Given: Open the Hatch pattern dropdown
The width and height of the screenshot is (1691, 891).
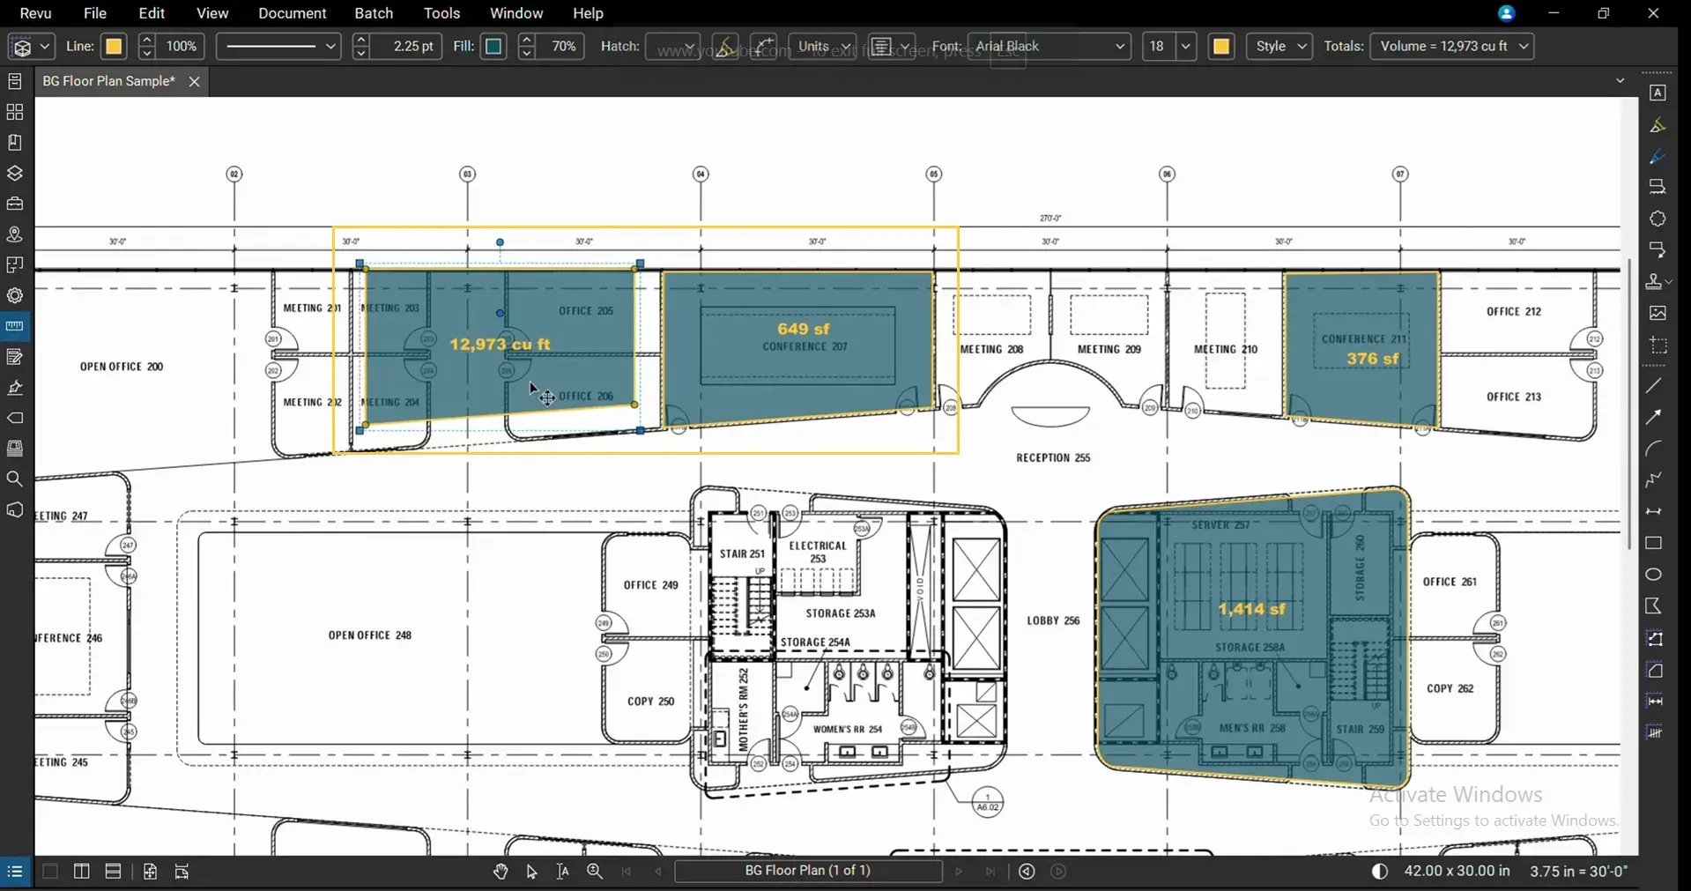Looking at the screenshot, I should pos(672,47).
